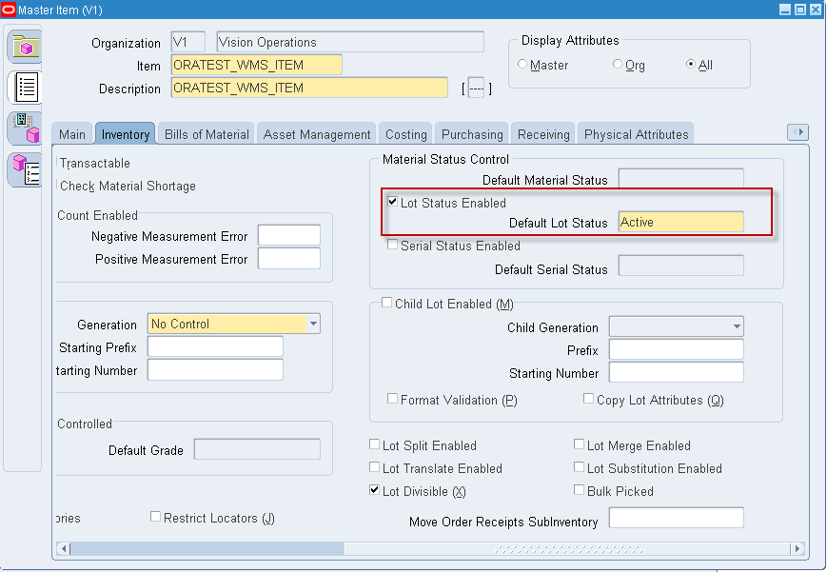Enable Serial Status Enabled
Image resolution: width=827 pixels, height=572 pixels.
tap(392, 245)
